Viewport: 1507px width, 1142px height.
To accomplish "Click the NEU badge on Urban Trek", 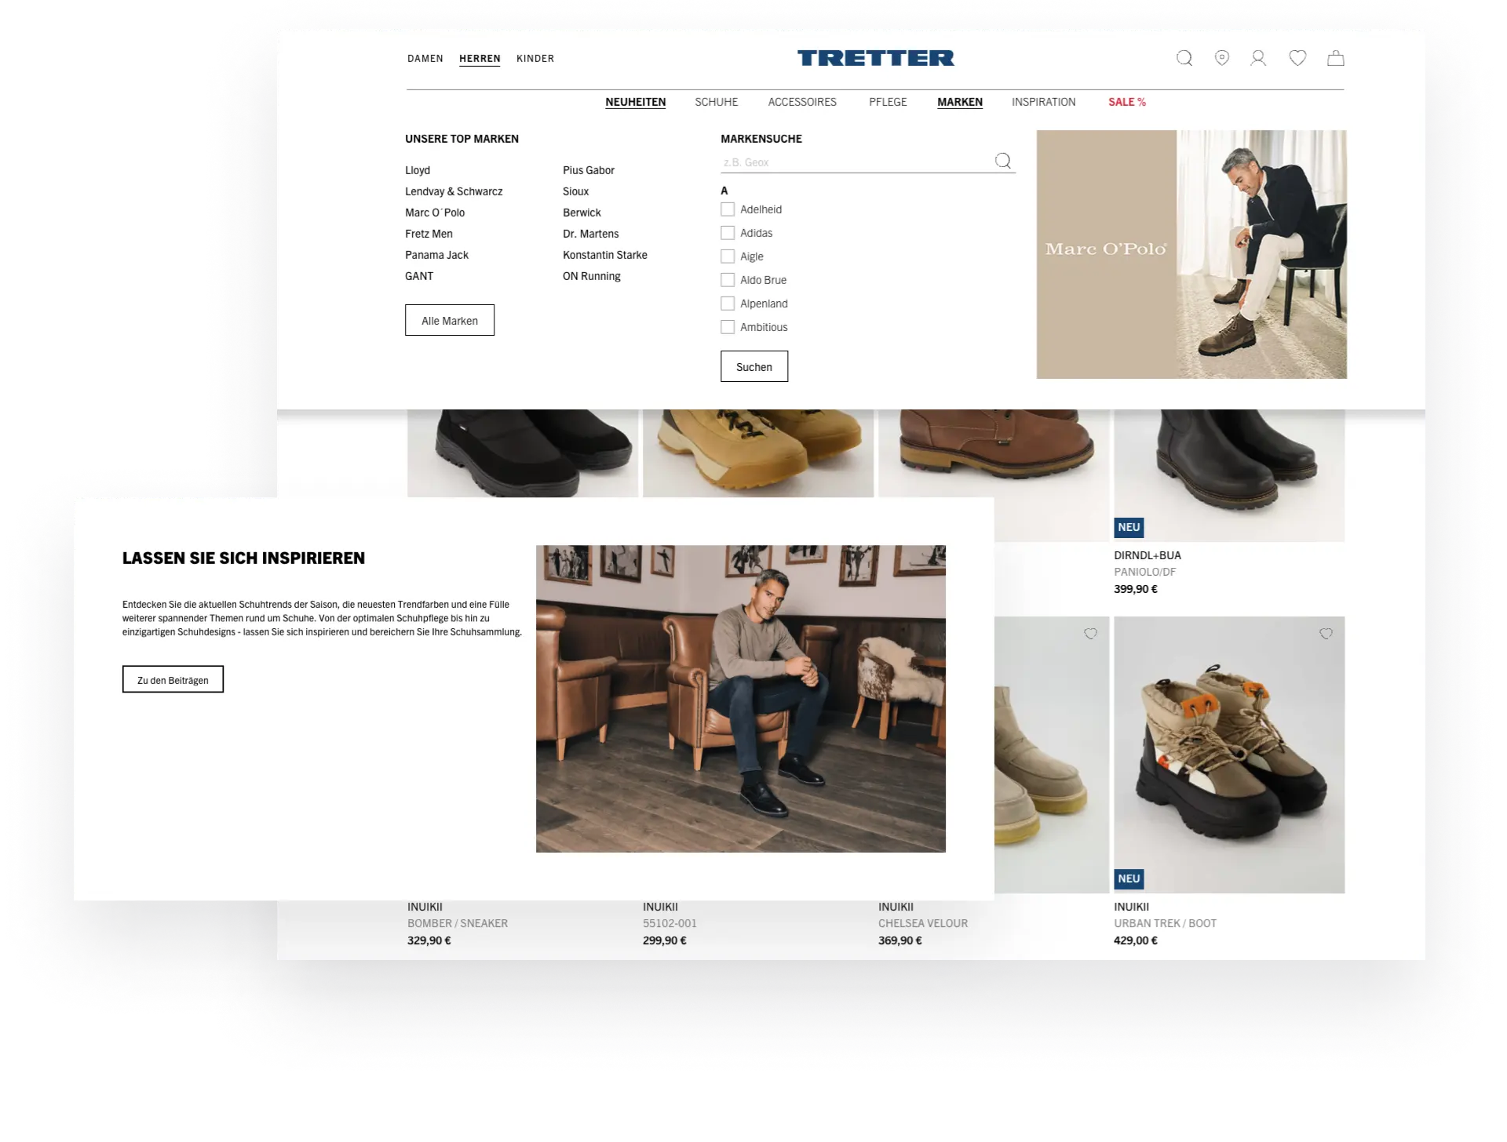I will 1129,878.
